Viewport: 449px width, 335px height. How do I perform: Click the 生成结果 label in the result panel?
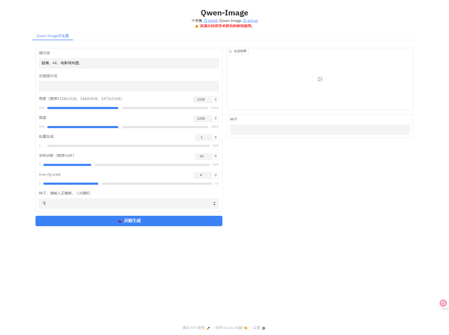pyautogui.click(x=240, y=51)
